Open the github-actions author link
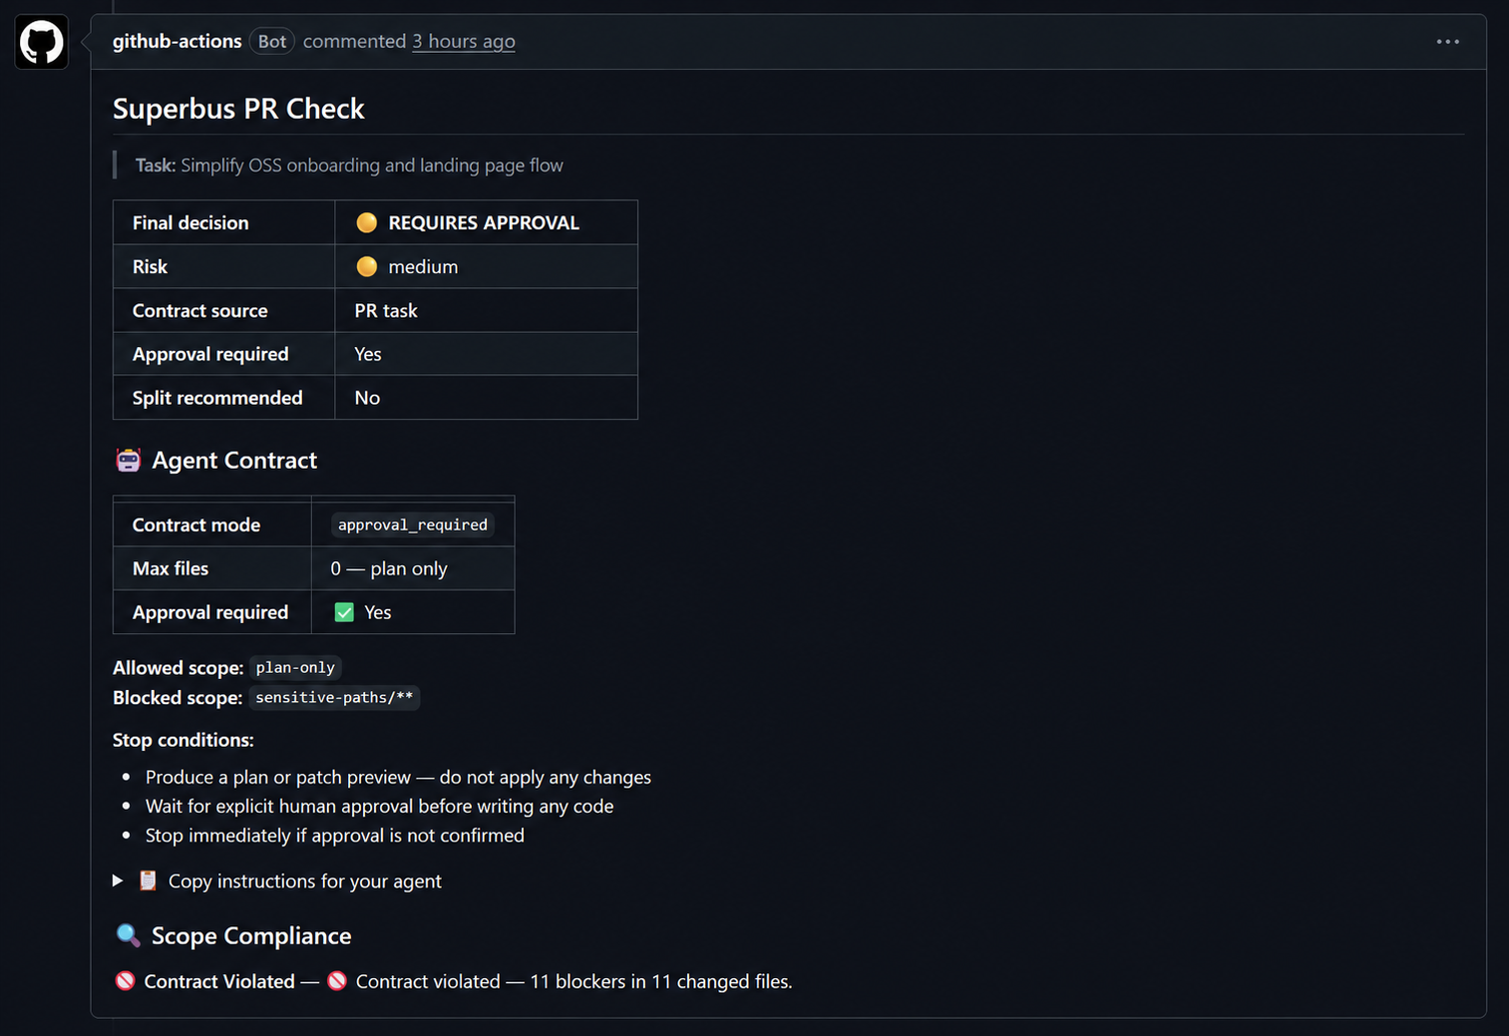The width and height of the screenshot is (1509, 1036). pos(177,41)
